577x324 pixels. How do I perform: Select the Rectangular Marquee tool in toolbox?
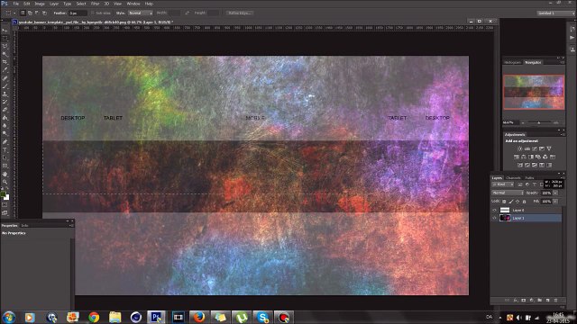pos(5,38)
